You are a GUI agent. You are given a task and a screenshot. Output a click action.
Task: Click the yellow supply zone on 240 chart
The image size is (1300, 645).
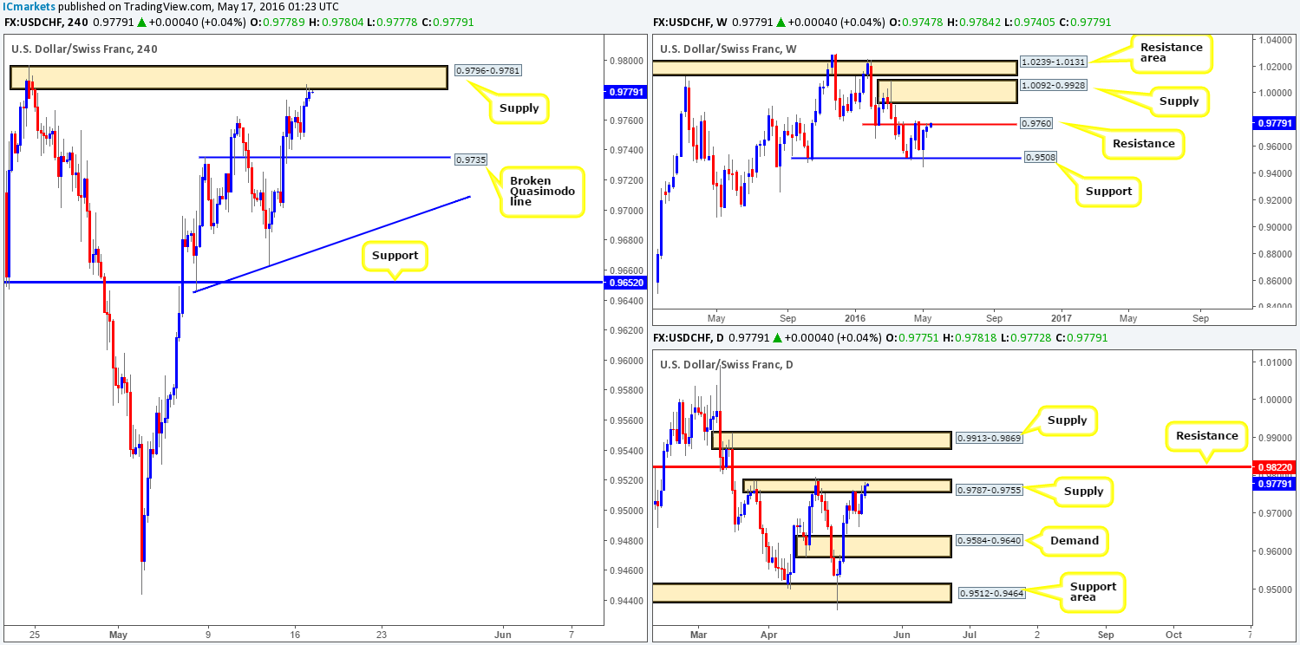229,77
